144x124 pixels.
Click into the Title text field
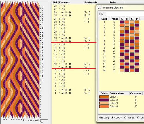[124, 14]
